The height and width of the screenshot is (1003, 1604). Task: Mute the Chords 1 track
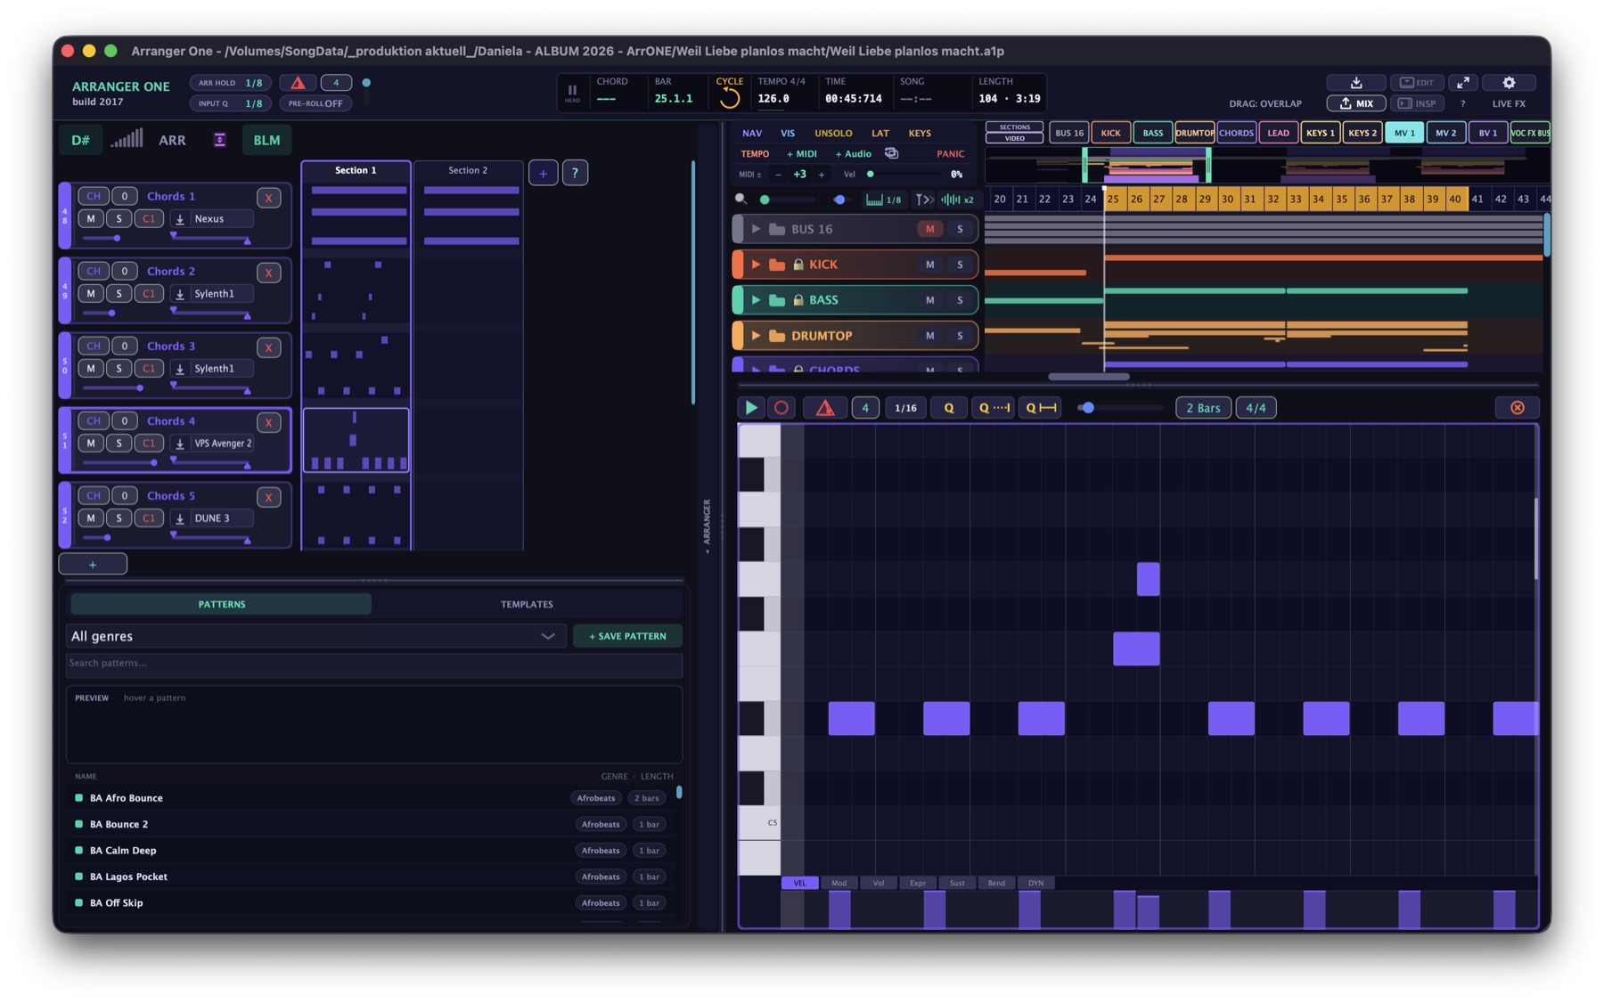(x=90, y=218)
